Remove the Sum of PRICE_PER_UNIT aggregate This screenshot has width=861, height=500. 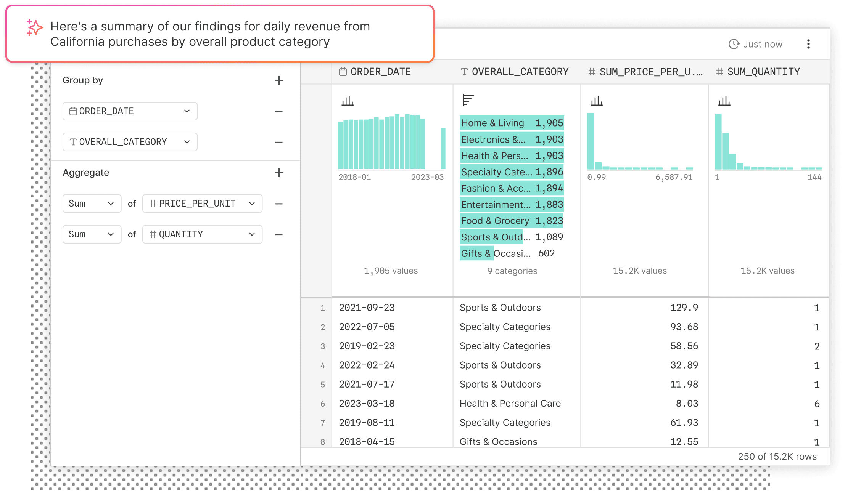tap(279, 204)
